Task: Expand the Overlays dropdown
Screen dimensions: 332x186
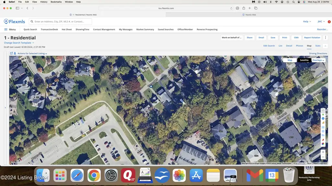Action: click(318, 60)
